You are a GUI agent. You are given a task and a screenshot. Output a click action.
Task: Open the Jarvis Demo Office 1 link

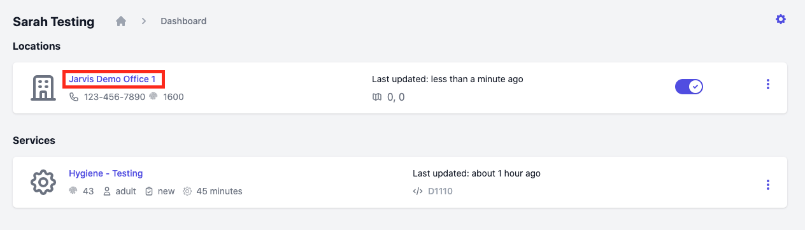[112, 79]
